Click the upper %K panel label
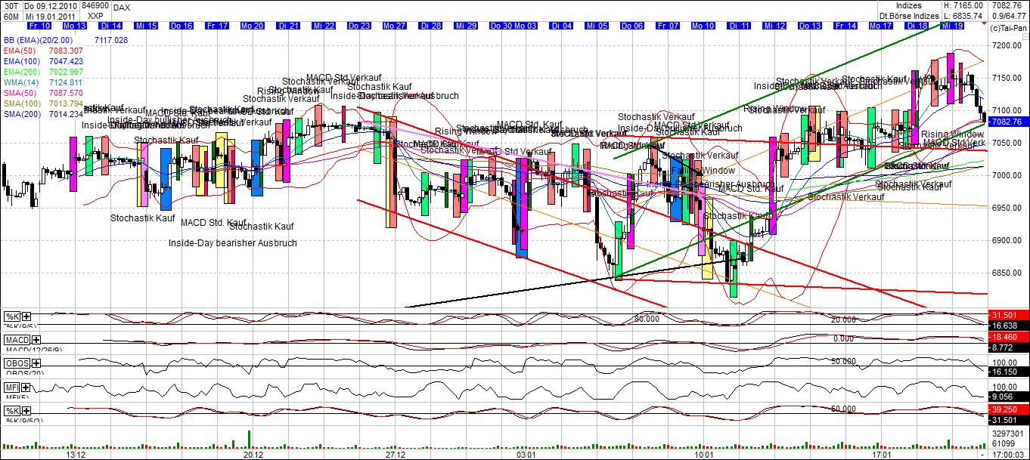 click(x=11, y=316)
